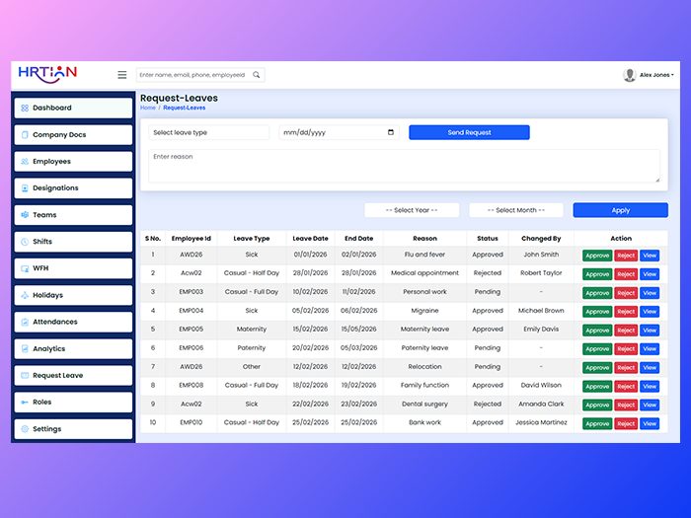Click the Dashboard sidebar icon
This screenshot has height=518, width=691.
pos(25,108)
